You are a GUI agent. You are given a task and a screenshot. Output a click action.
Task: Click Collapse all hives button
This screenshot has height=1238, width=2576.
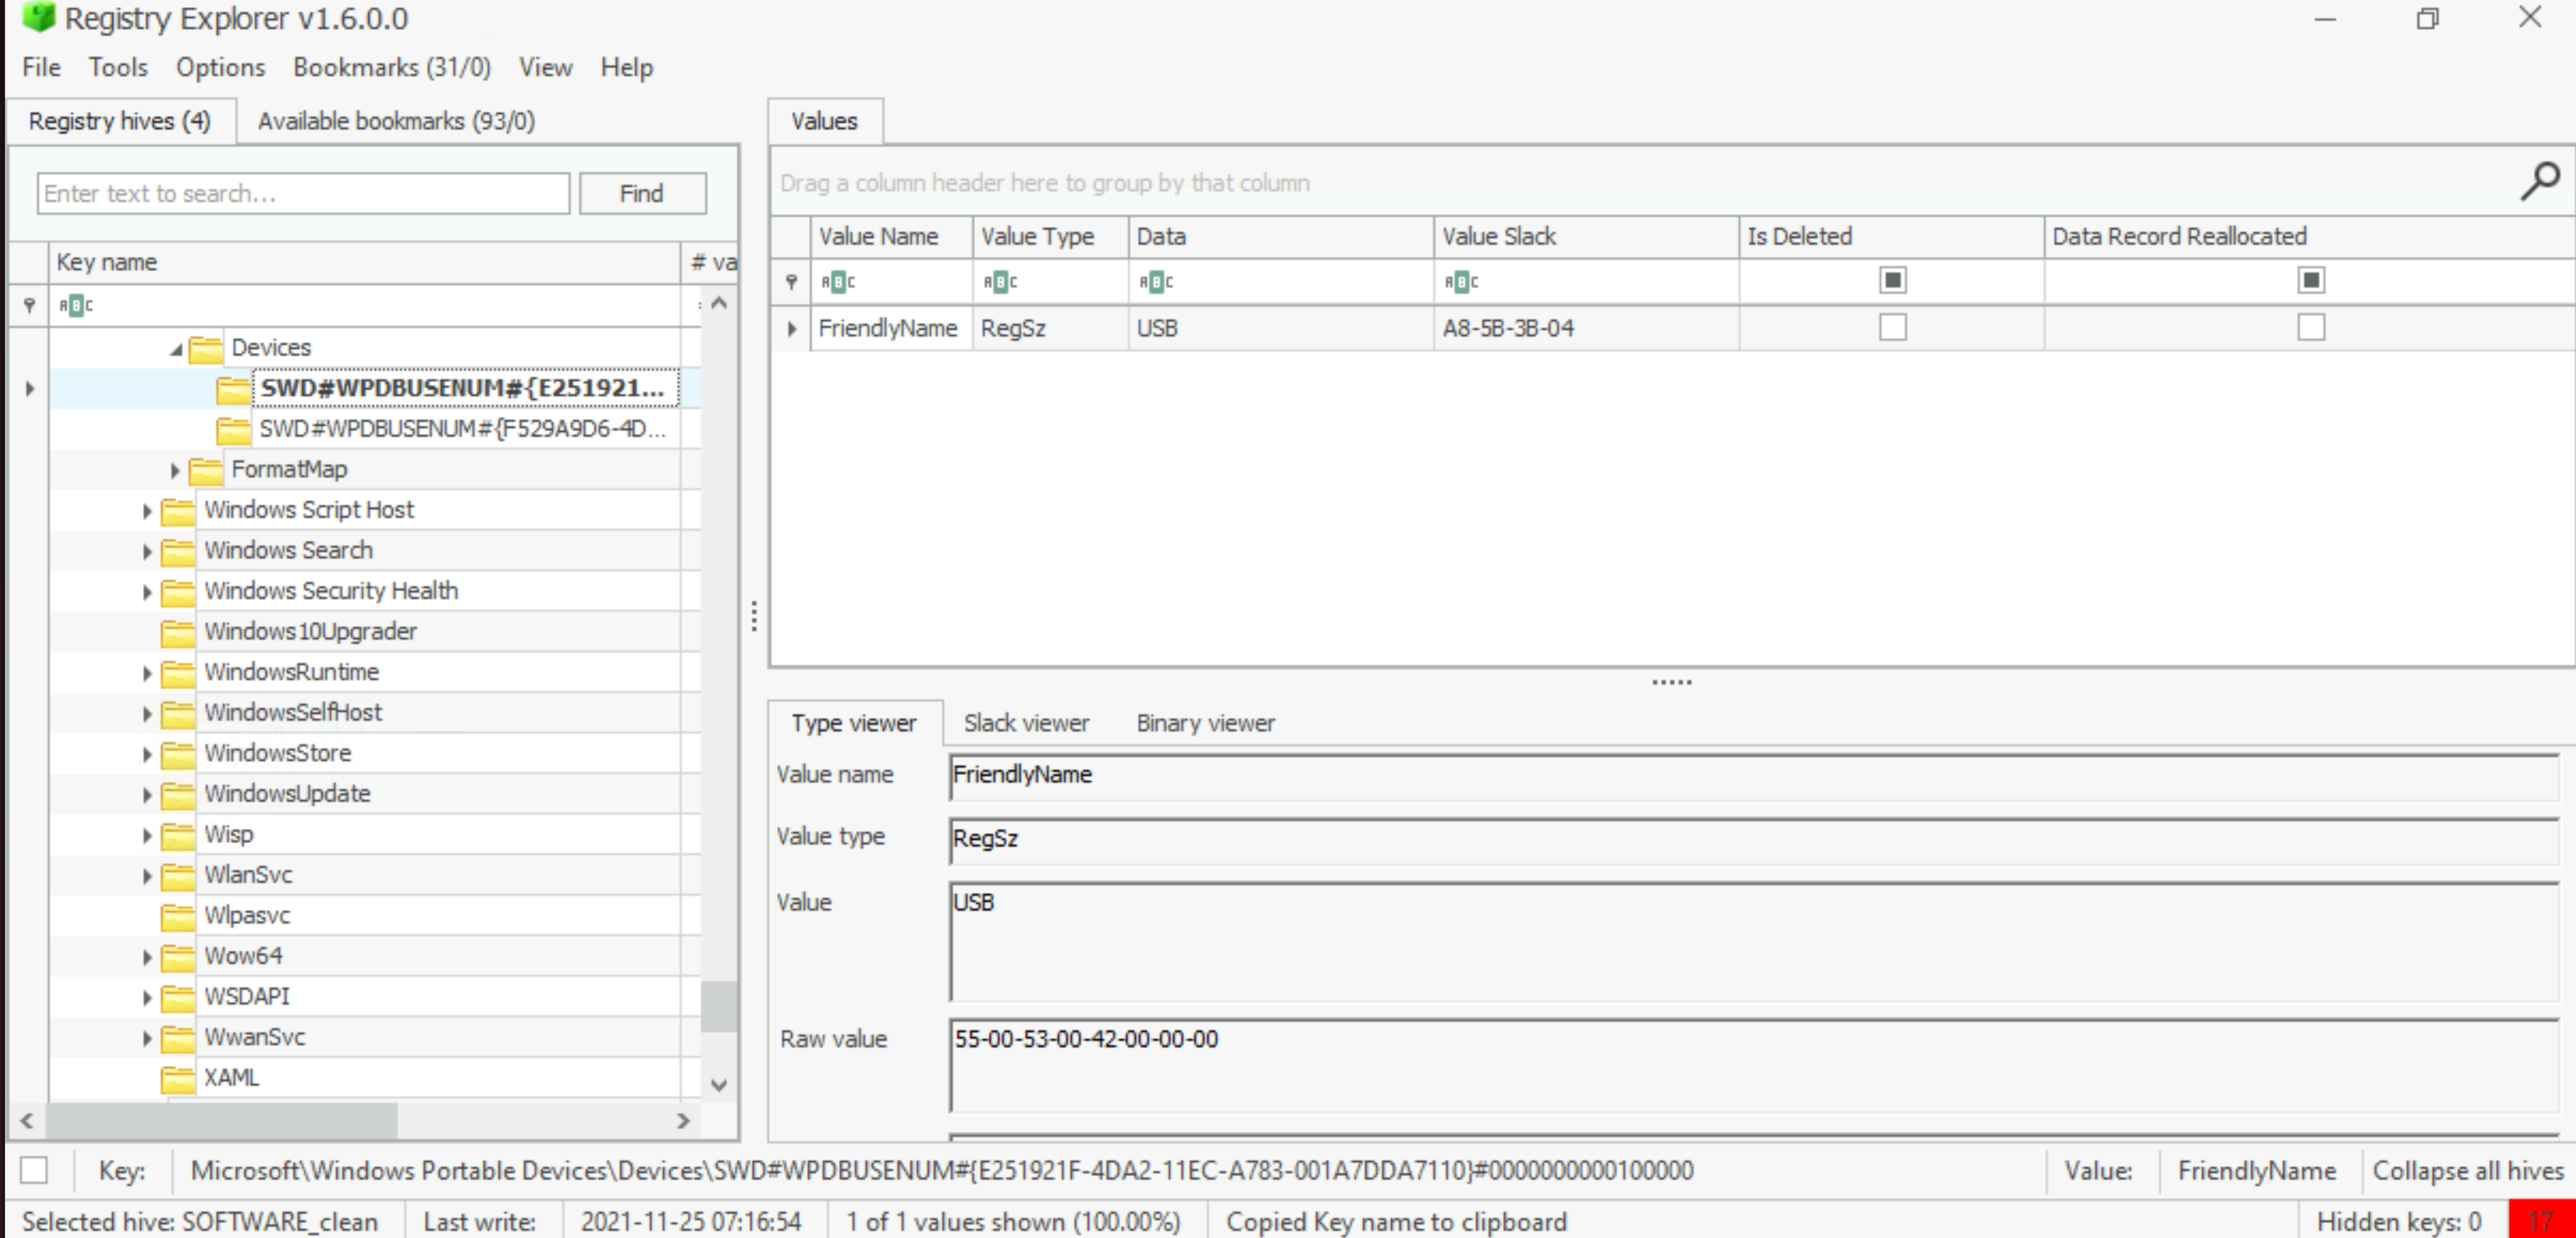point(2467,1170)
